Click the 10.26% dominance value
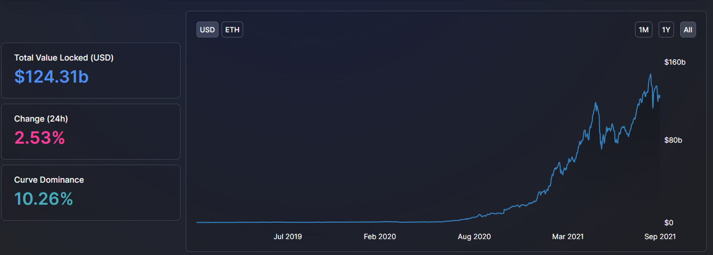The image size is (713, 255). 44,199
